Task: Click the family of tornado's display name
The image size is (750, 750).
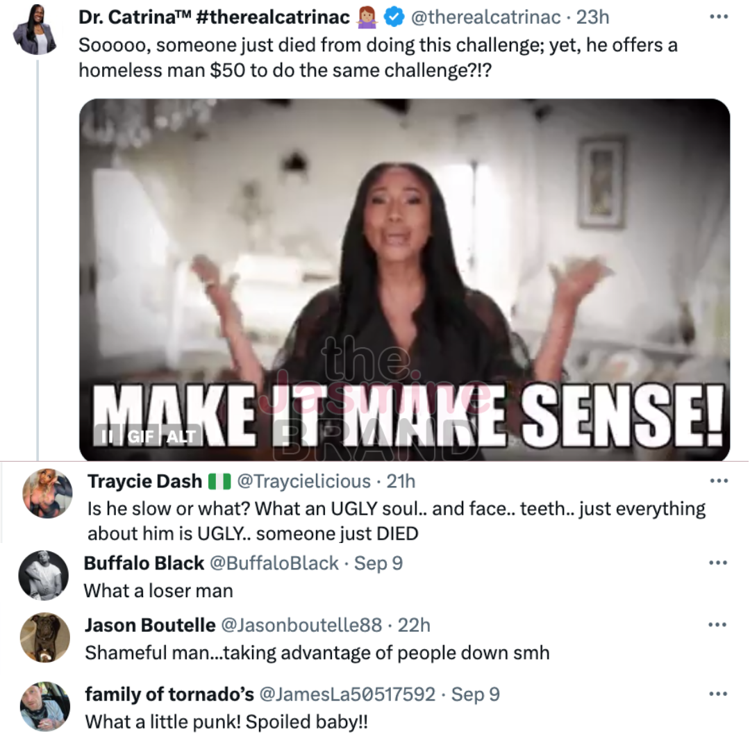Action: coord(169,694)
